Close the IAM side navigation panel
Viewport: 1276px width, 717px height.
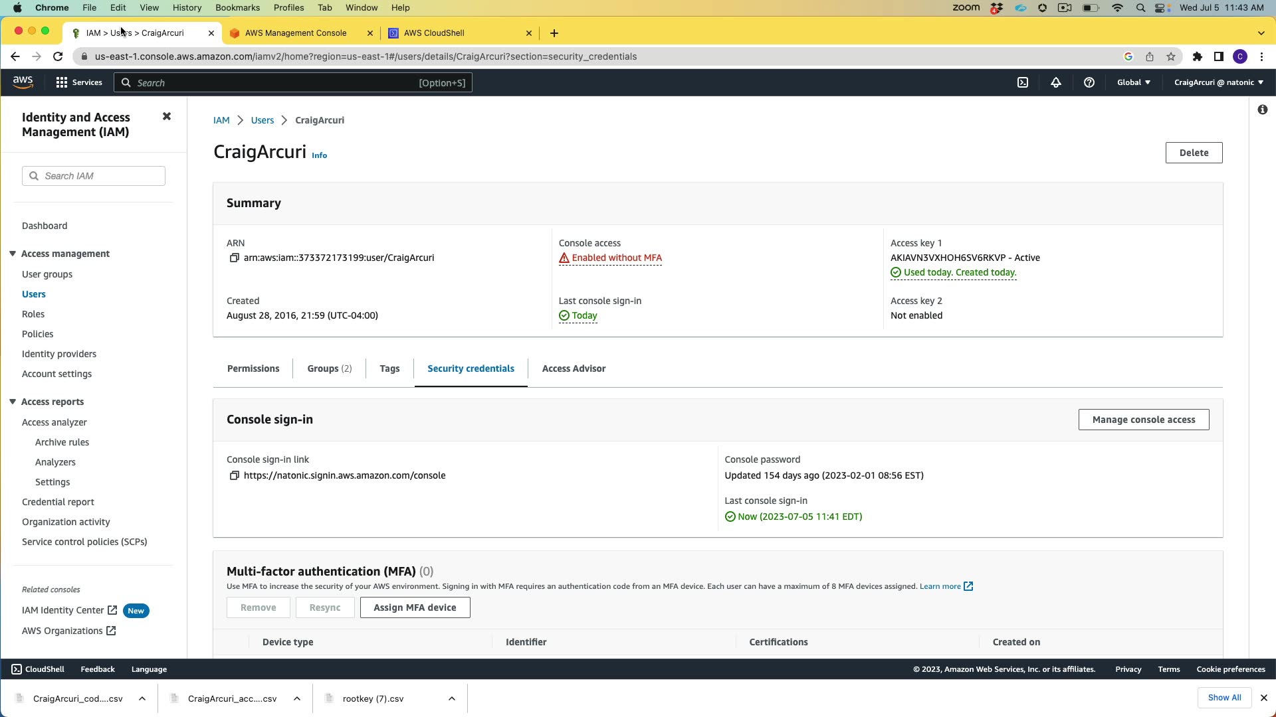[167, 117]
